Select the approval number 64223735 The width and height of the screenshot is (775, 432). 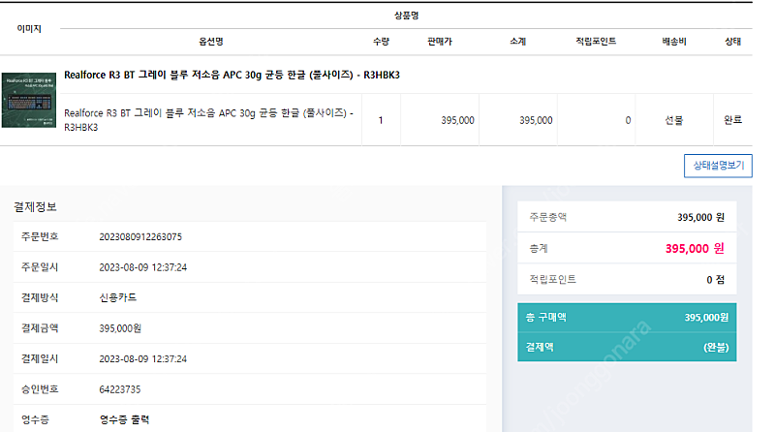click(x=119, y=389)
